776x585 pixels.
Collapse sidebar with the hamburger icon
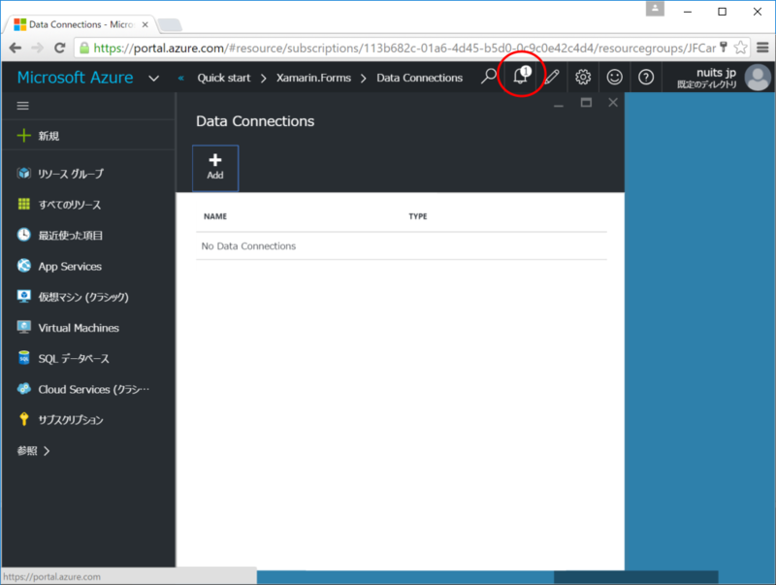click(x=22, y=106)
